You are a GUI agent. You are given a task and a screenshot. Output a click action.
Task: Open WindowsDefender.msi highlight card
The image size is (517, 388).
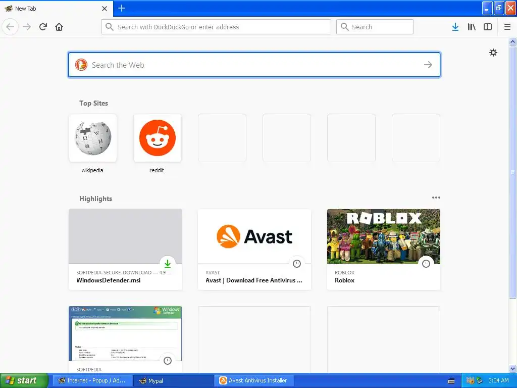click(x=125, y=250)
